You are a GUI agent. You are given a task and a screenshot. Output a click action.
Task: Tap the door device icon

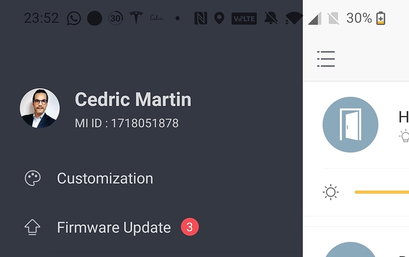pyautogui.click(x=350, y=125)
